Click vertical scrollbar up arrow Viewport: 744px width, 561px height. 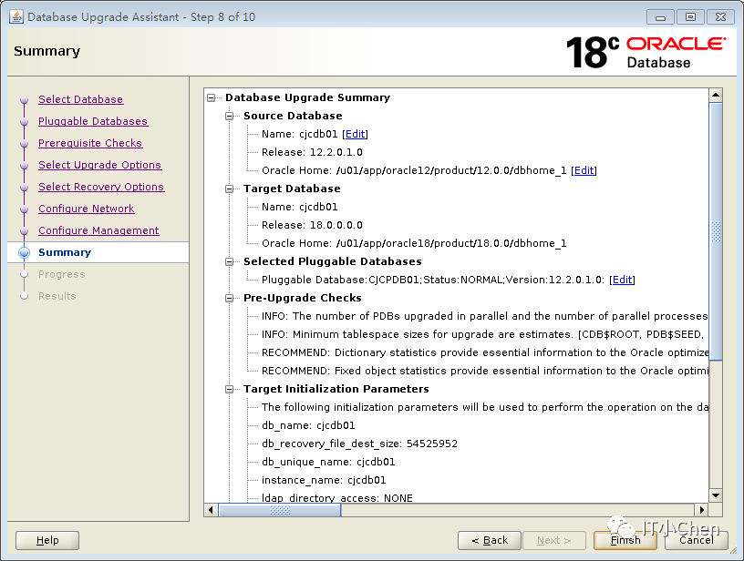click(x=716, y=96)
